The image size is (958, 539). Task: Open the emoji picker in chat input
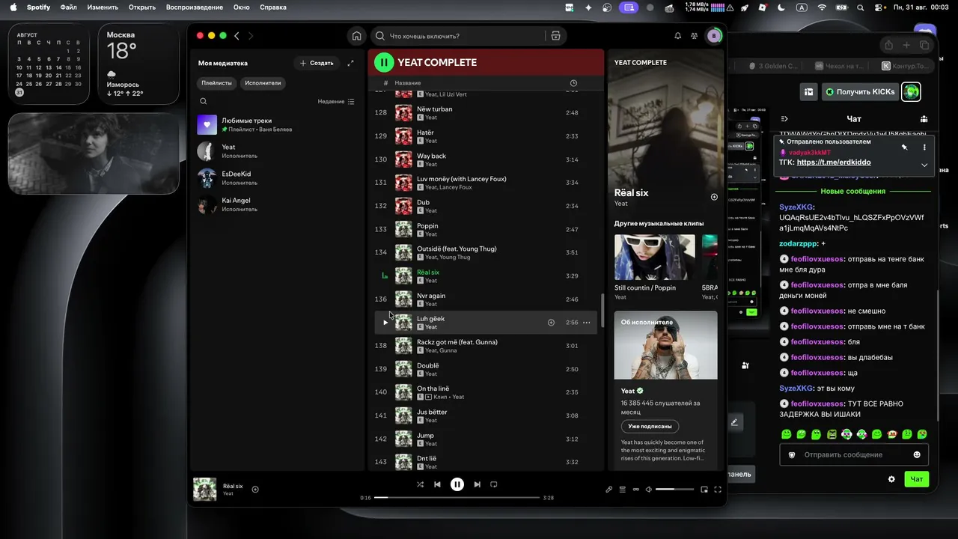pos(917,454)
